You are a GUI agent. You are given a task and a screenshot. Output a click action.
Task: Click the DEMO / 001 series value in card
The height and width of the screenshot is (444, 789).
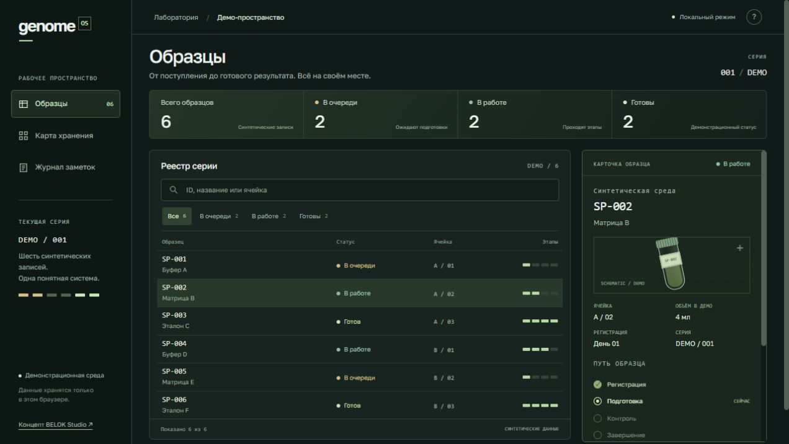[695, 344]
